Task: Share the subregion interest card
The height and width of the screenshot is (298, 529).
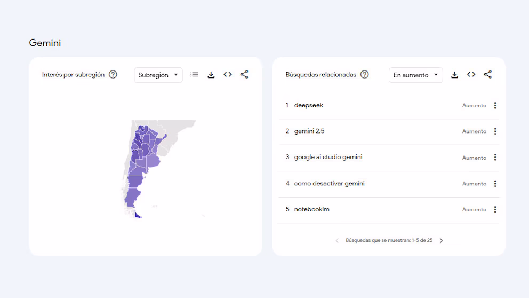Action: tap(244, 74)
